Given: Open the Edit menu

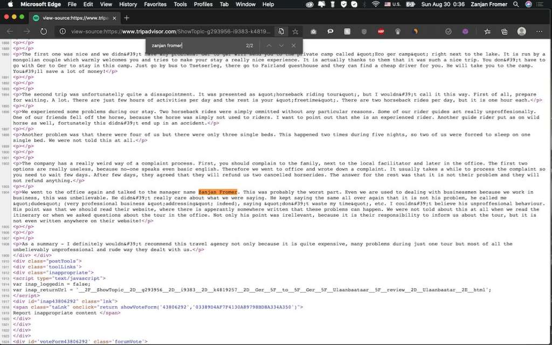Looking at the screenshot, I should tap(88, 4).
